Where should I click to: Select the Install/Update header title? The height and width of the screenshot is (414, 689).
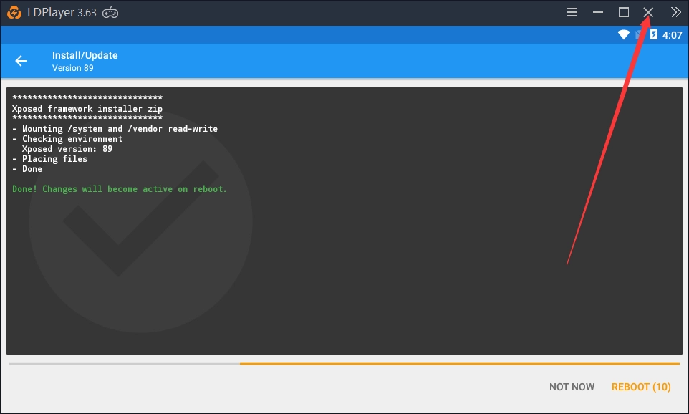pyautogui.click(x=84, y=54)
